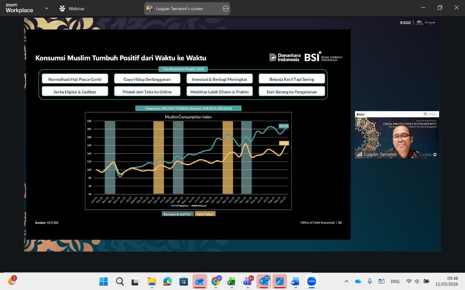Click the Zoom icon in the taskbar
The image size is (465, 290).
click(x=312, y=281)
